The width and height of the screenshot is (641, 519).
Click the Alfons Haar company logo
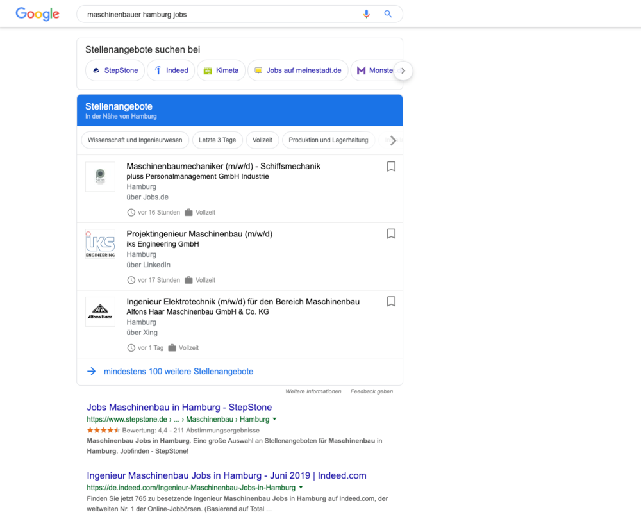pyautogui.click(x=100, y=311)
